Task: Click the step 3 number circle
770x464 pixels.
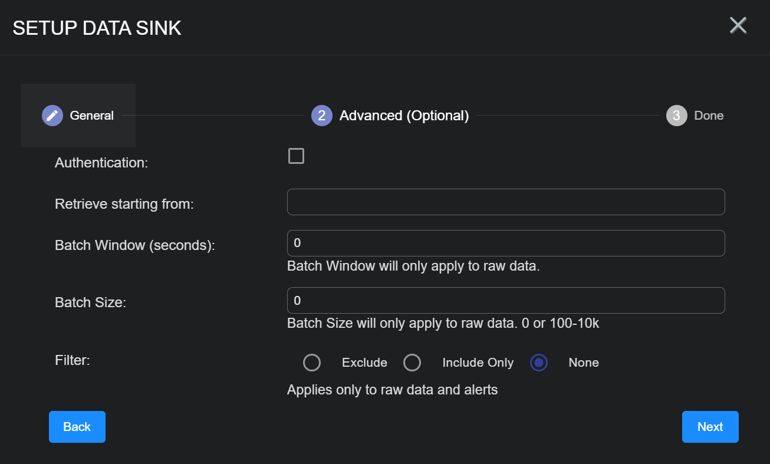Action: point(676,116)
